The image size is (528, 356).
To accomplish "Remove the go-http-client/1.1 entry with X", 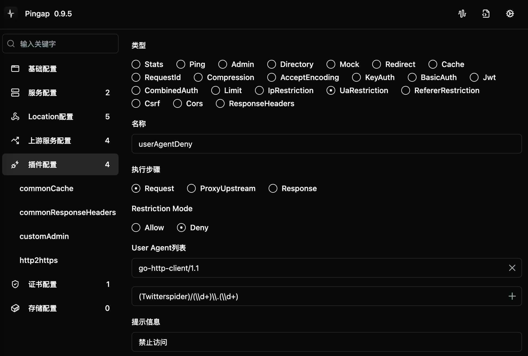I will tap(512, 268).
